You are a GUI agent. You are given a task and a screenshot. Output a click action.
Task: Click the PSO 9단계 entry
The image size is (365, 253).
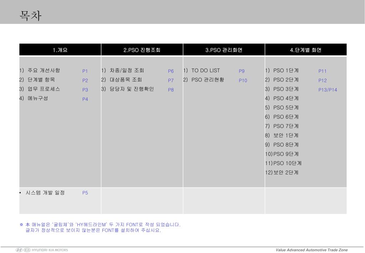pyautogui.click(x=286, y=154)
